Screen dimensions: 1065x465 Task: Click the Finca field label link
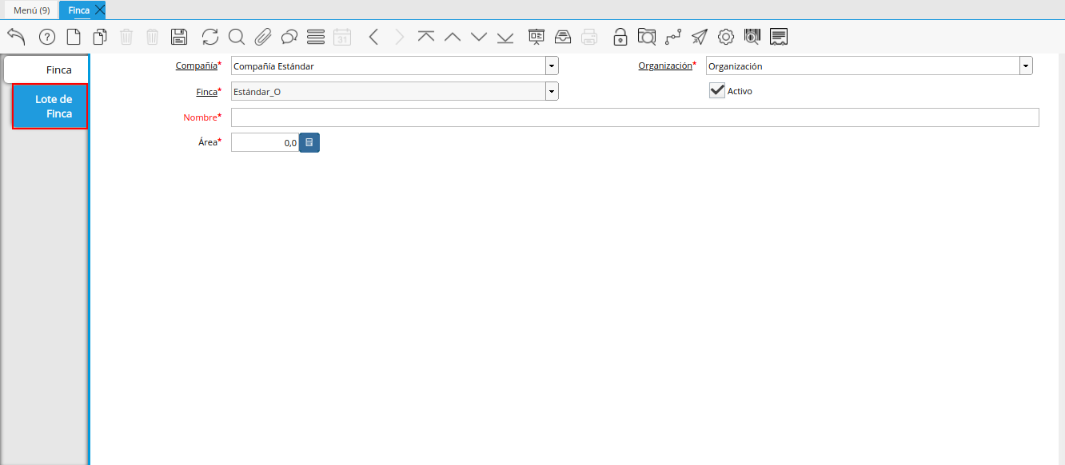pyautogui.click(x=206, y=91)
